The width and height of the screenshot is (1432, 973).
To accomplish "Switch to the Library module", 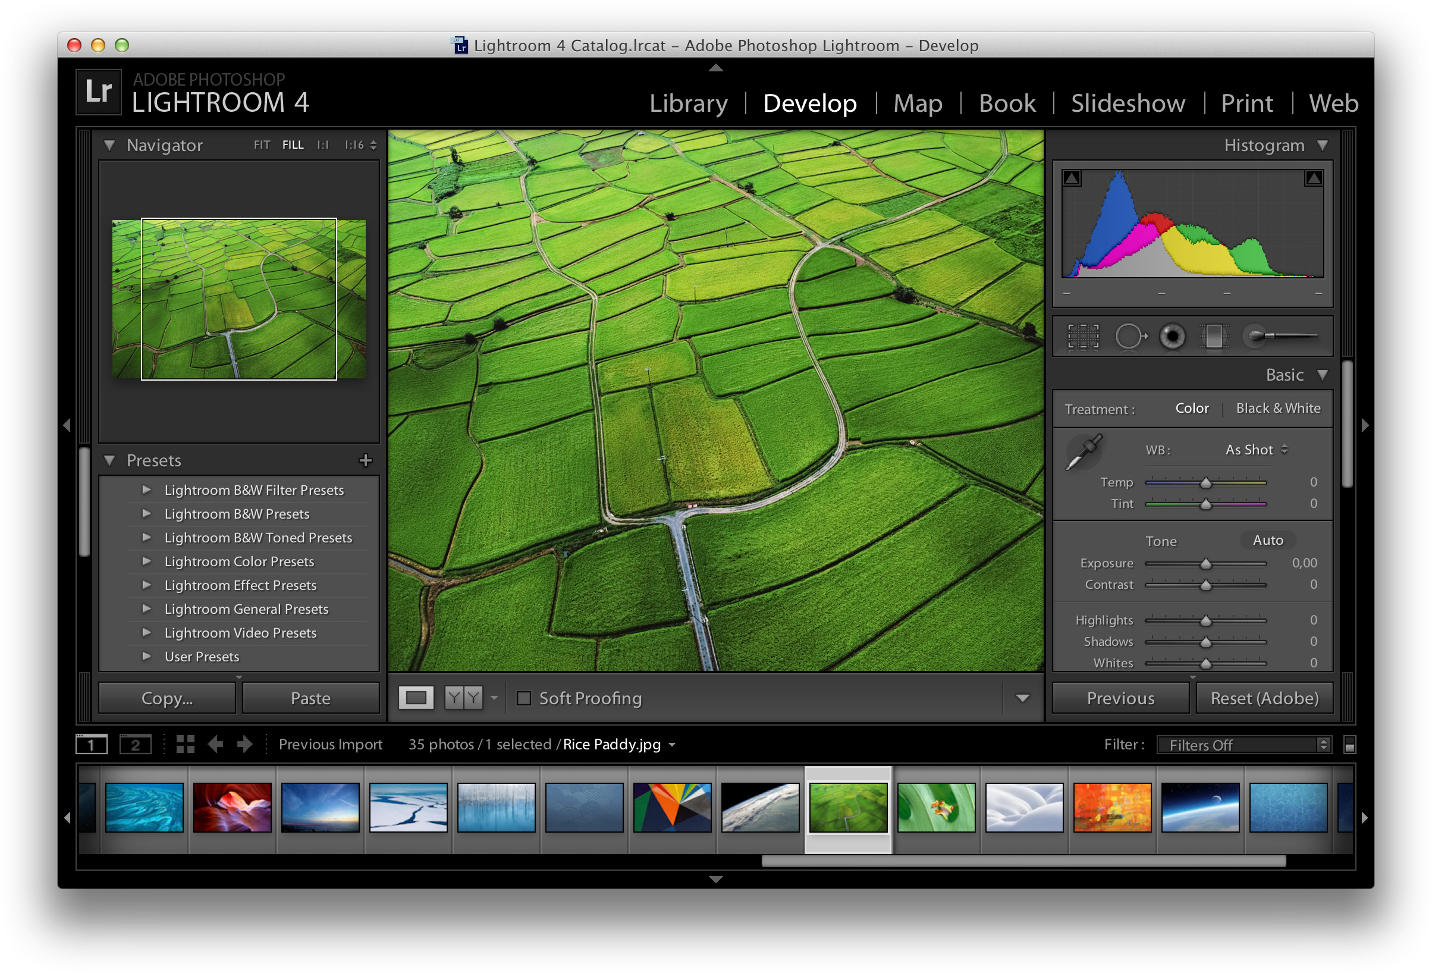I will [688, 103].
